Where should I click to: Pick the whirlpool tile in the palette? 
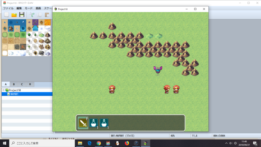tap(23, 29)
